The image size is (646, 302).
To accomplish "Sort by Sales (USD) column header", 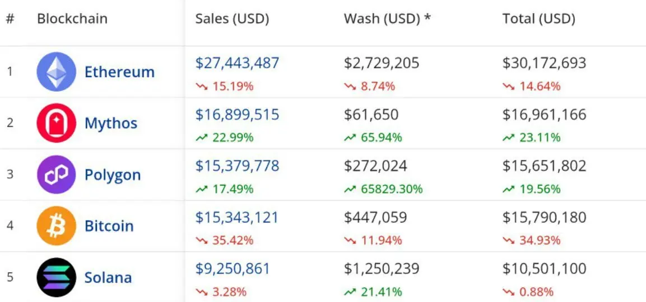I will tap(232, 19).
